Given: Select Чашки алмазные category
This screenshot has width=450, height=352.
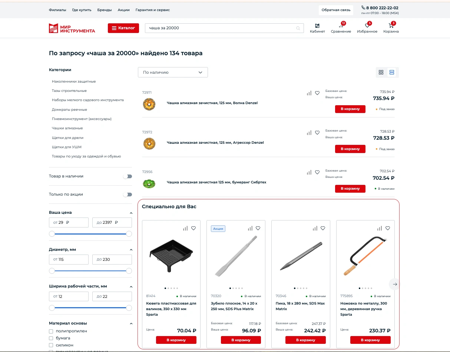Looking at the screenshot, I should (67, 128).
